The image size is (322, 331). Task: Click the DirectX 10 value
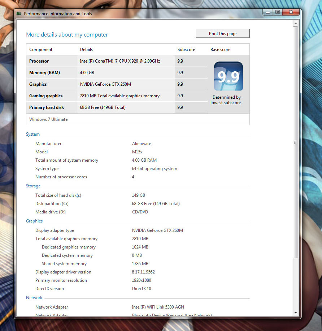click(142, 289)
